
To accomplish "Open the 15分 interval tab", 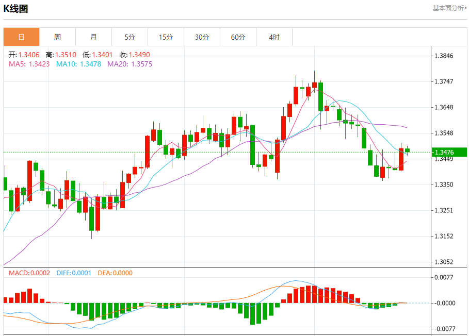I will [x=166, y=37].
